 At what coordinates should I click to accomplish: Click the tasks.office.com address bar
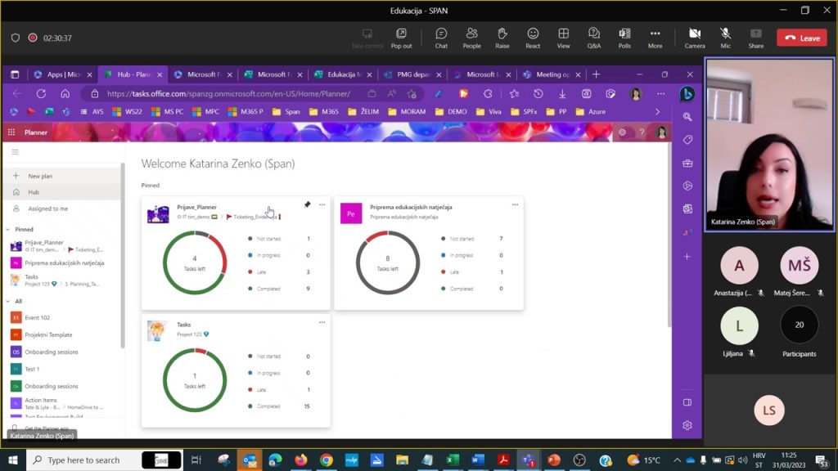pyautogui.click(x=229, y=94)
